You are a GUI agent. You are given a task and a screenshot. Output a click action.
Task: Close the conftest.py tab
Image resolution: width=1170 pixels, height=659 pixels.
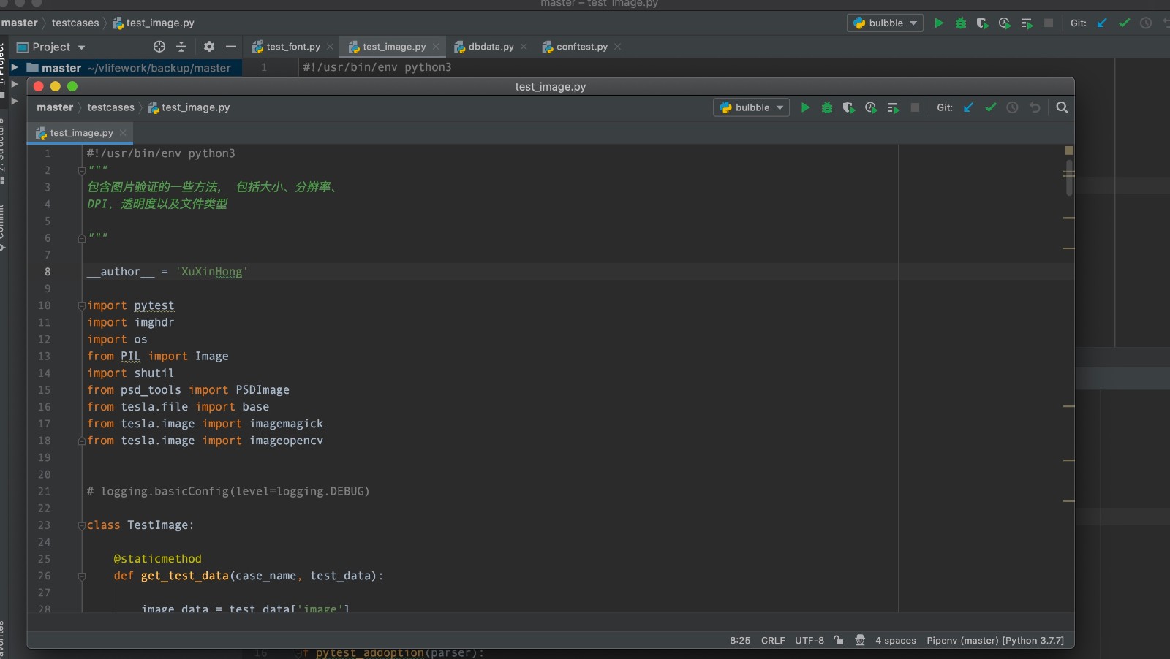[x=617, y=47]
